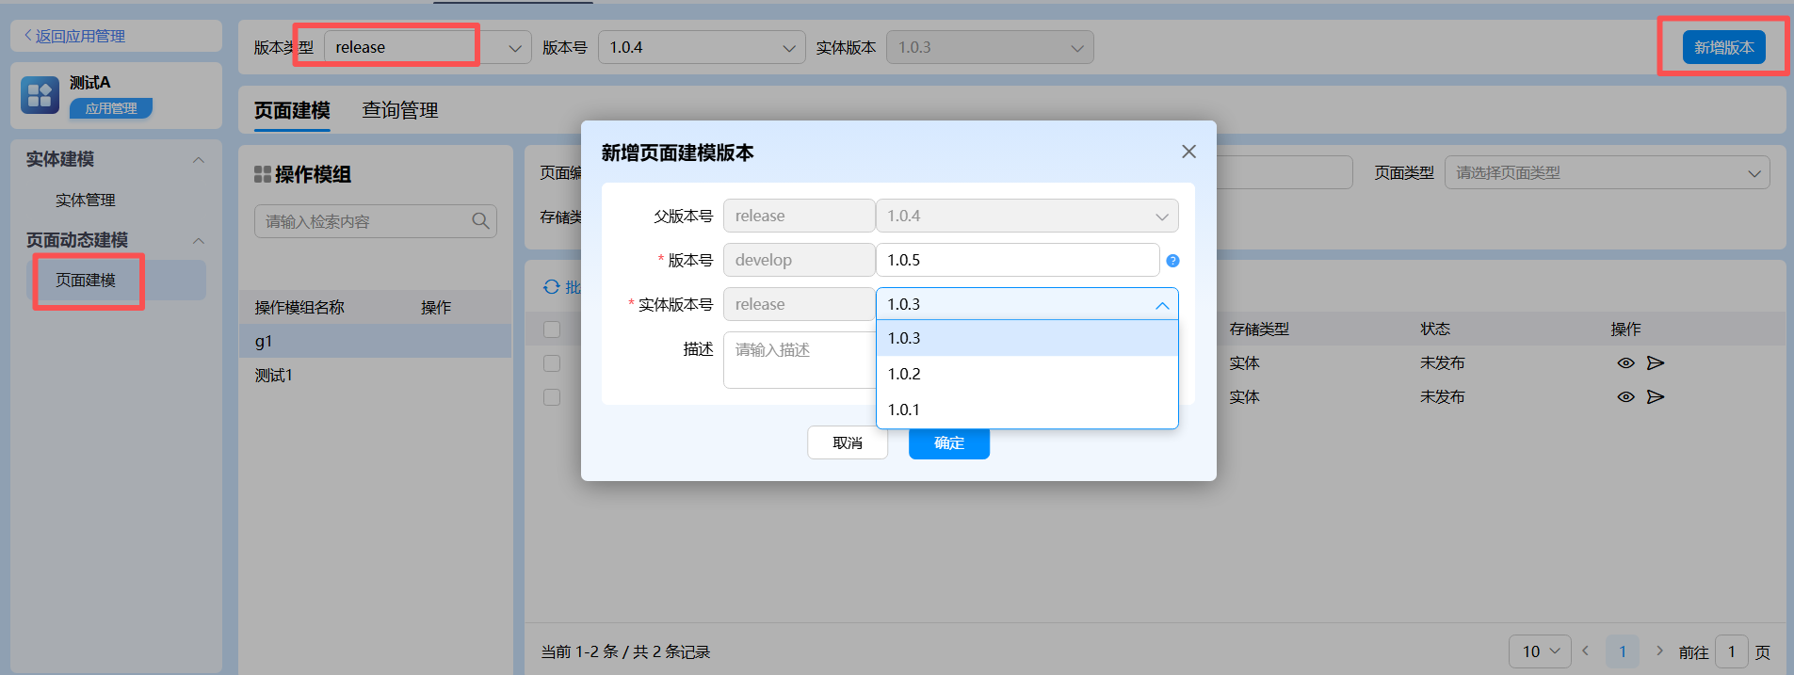Click the refresh icon above the table

[x=552, y=287]
